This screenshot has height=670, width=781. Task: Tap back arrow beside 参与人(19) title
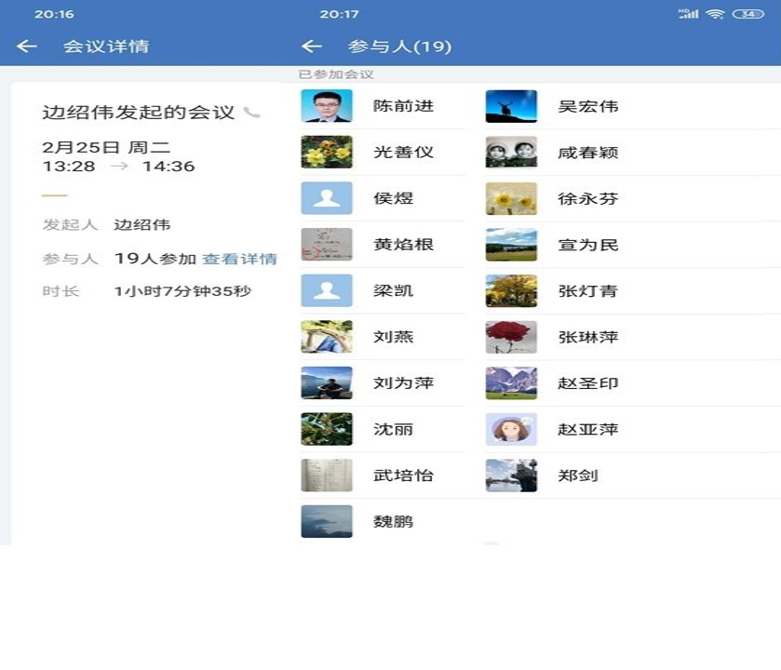[312, 47]
